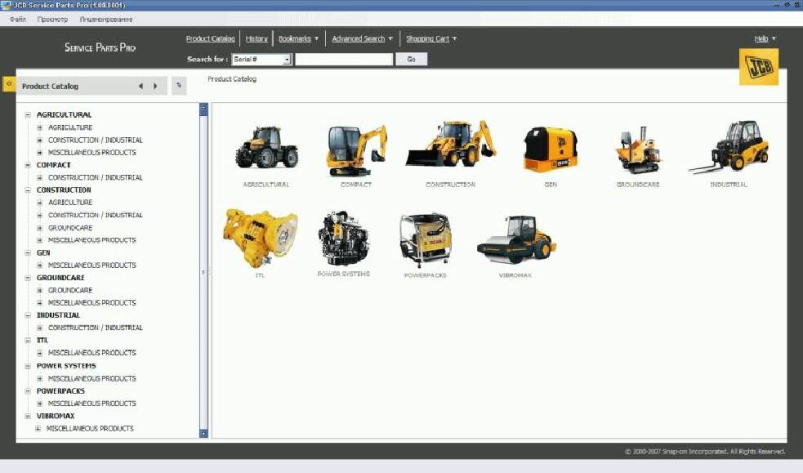This screenshot has width=803, height=473.
Task: Open the Bookmarks dropdown menu
Action: (298, 38)
